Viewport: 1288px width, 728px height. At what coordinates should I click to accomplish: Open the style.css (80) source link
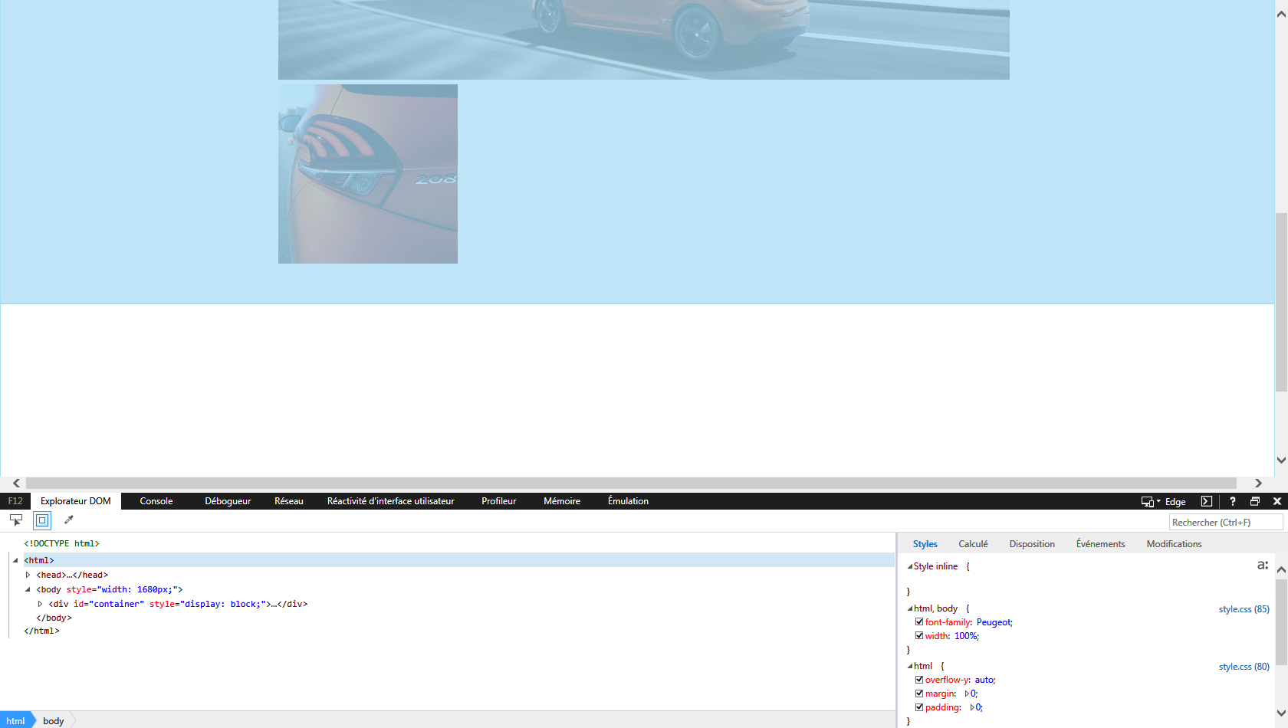point(1244,667)
